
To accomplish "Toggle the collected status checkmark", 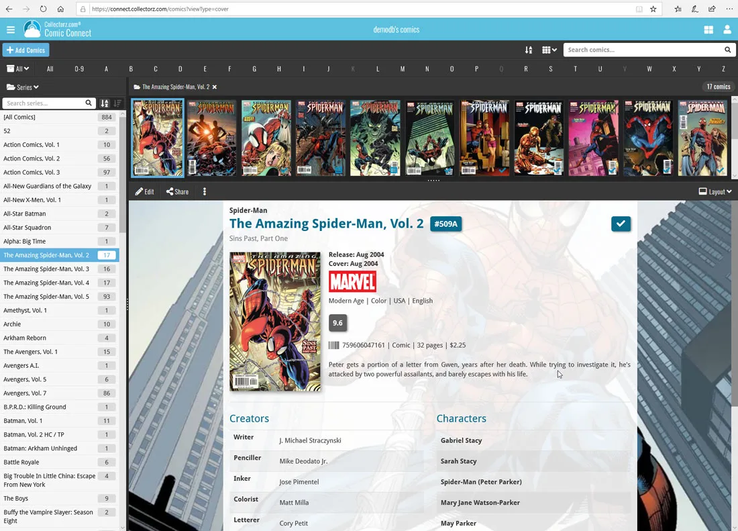I will click(621, 224).
